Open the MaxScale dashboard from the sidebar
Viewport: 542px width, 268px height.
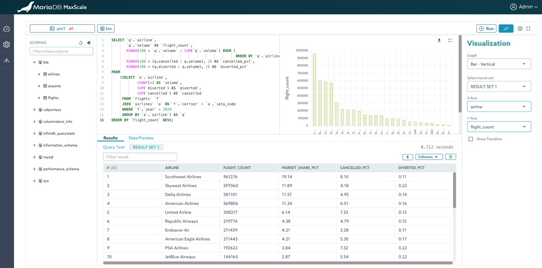6,28
